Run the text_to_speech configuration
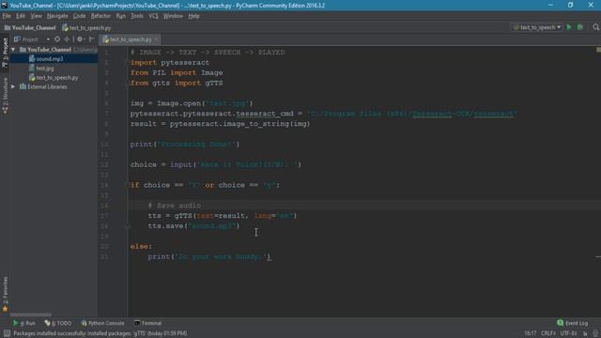 pyautogui.click(x=569, y=27)
